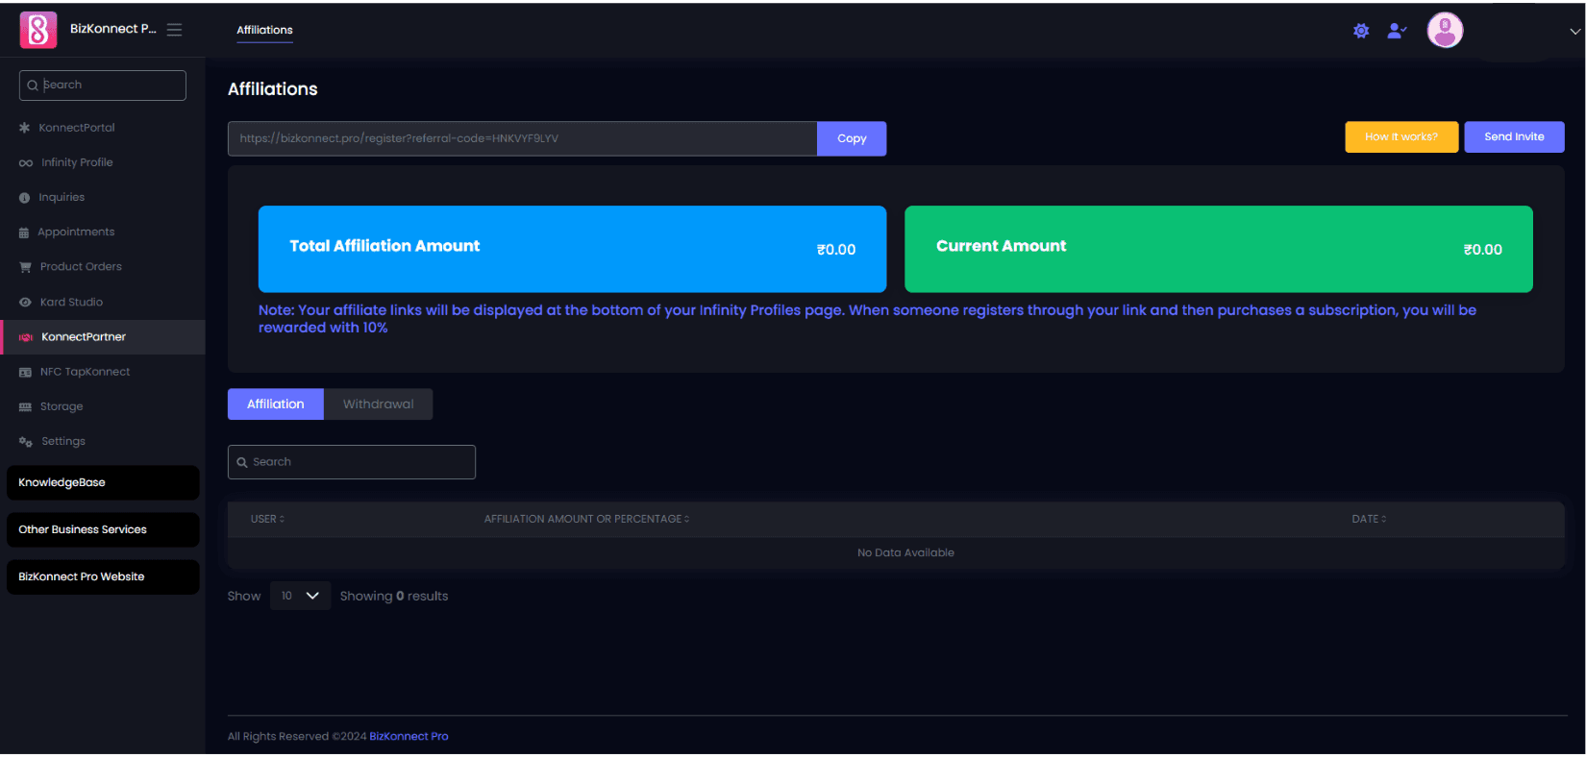Open the rows-per-page 10 dropdown
This screenshot has height=758, width=1586.
[301, 596]
